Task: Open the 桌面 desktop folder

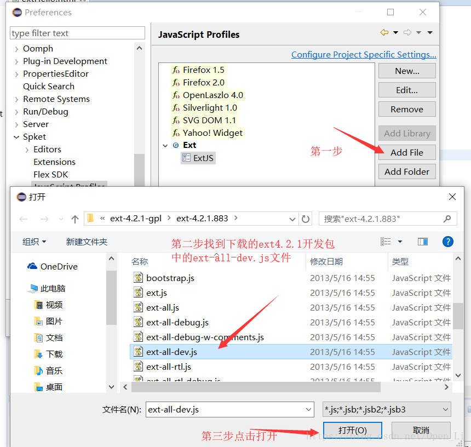Action: pos(48,387)
